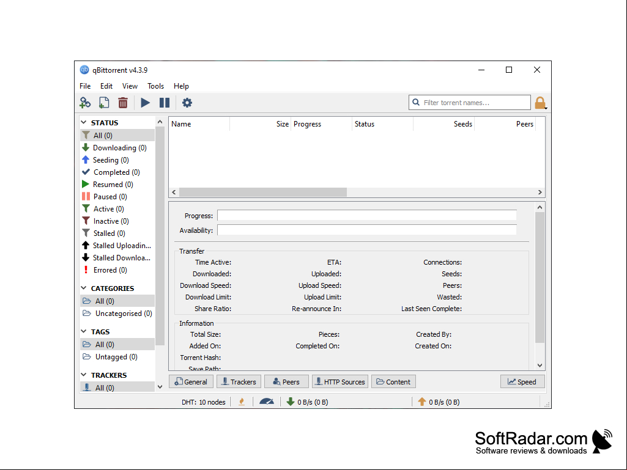The image size is (627, 470).
Task: Filter by Stalled (0) status
Action: click(x=117, y=233)
